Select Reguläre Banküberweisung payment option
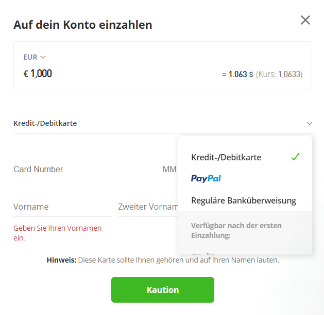324x315 pixels. tap(244, 200)
